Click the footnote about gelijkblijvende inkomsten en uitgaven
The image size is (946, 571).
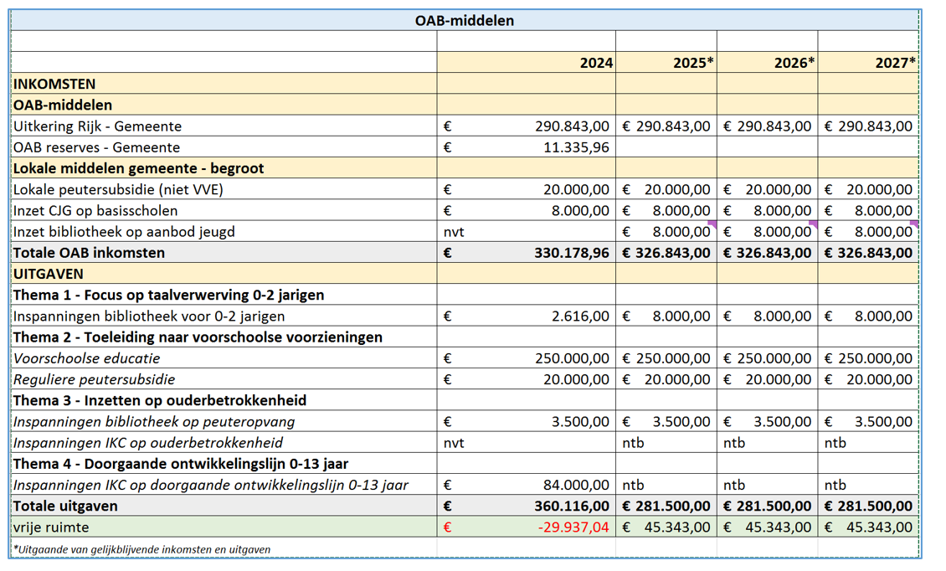click(x=141, y=549)
